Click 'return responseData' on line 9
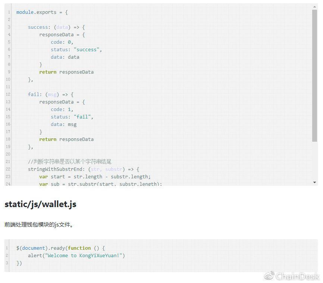Screen dimensions: 323x283 66,72
